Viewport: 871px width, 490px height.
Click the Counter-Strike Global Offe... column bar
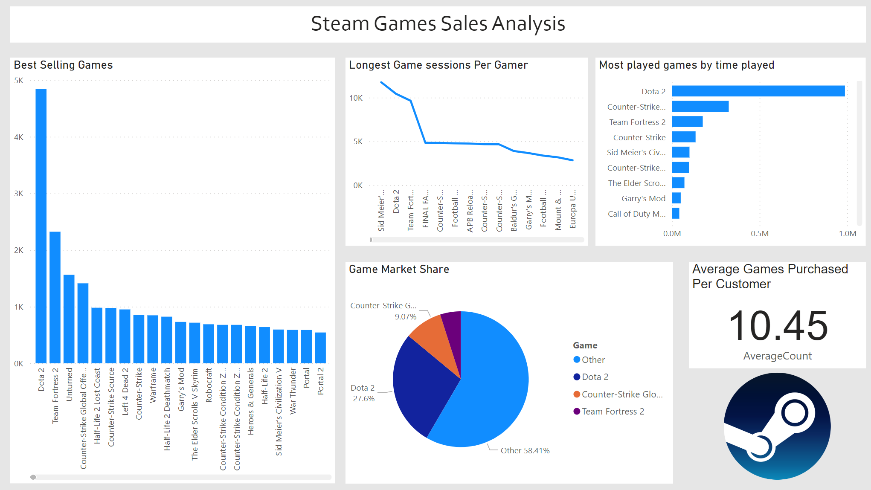coord(83,323)
